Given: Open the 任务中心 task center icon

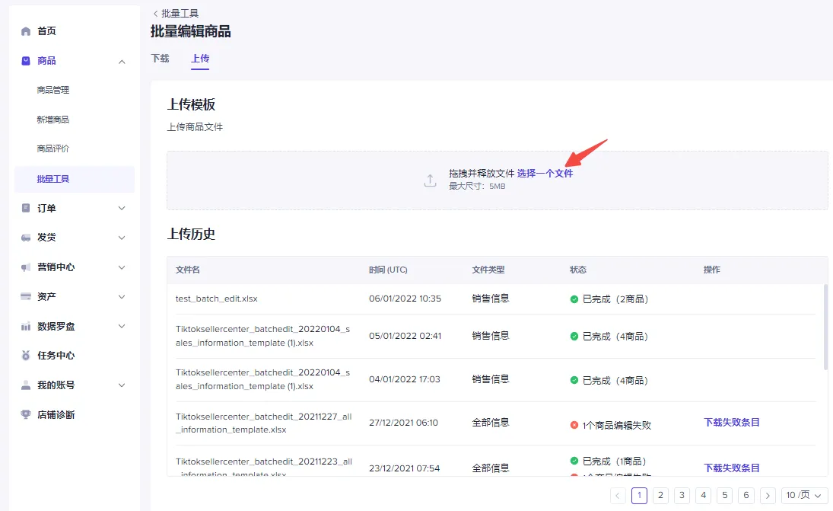Looking at the screenshot, I should tap(24, 355).
